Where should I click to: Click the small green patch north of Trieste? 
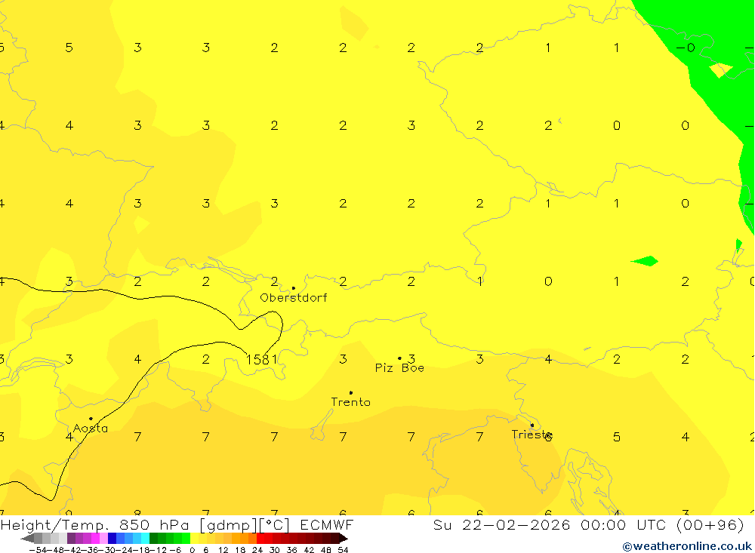coord(645,261)
